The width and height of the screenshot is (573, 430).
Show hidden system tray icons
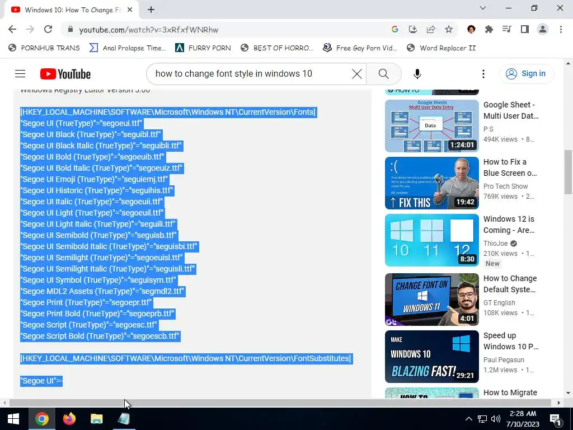(468, 419)
